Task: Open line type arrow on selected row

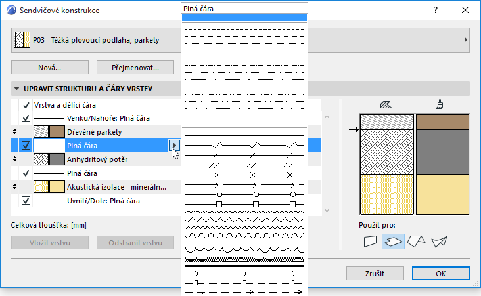Action: (x=174, y=146)
